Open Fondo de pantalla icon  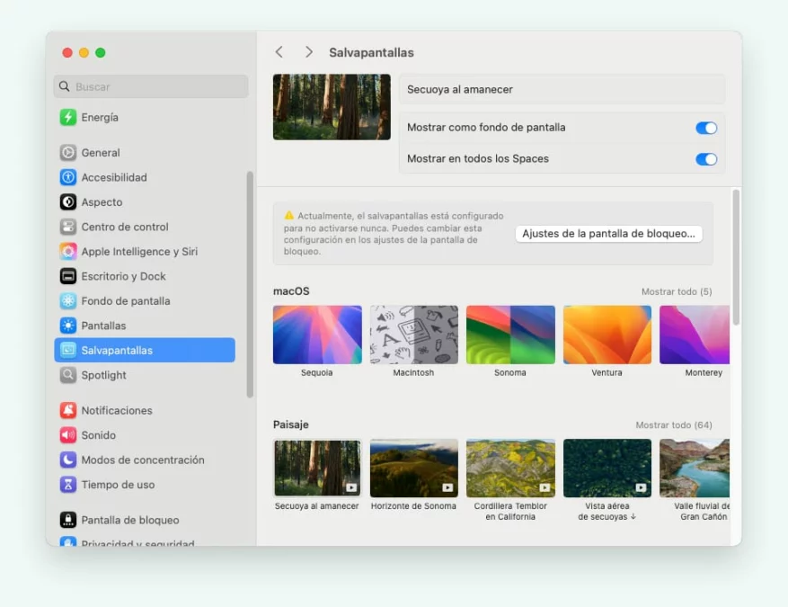(x=68, y=300)
